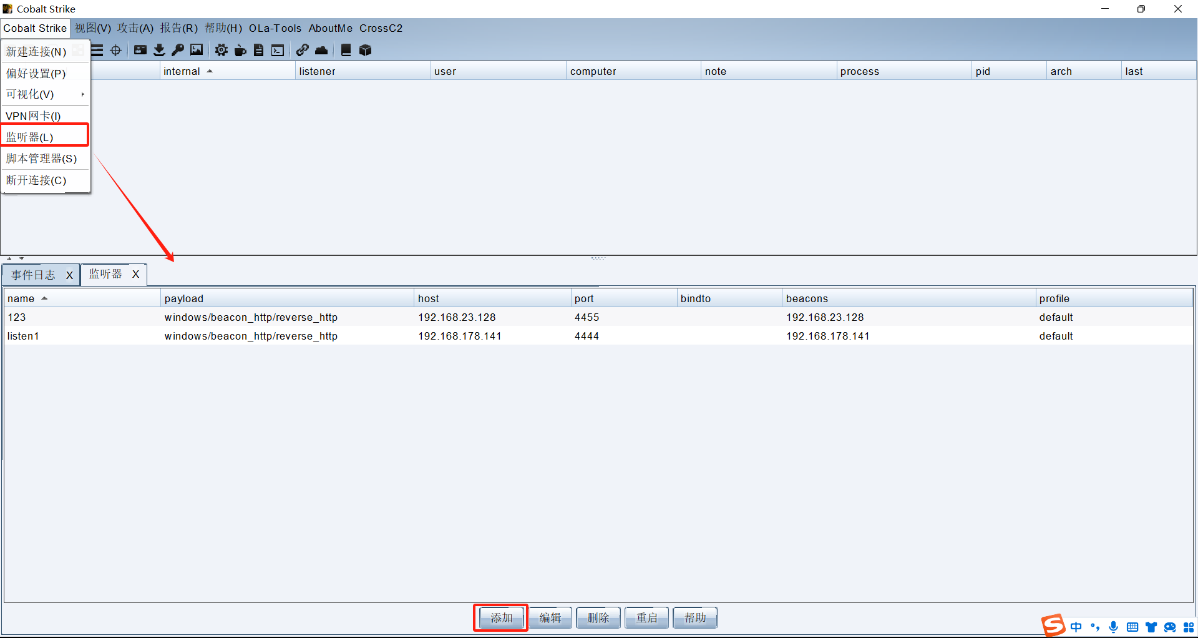The height and width of the screenshot is (638, 1198).
Task: Click the 重启 button
Action: click(646, 618)
